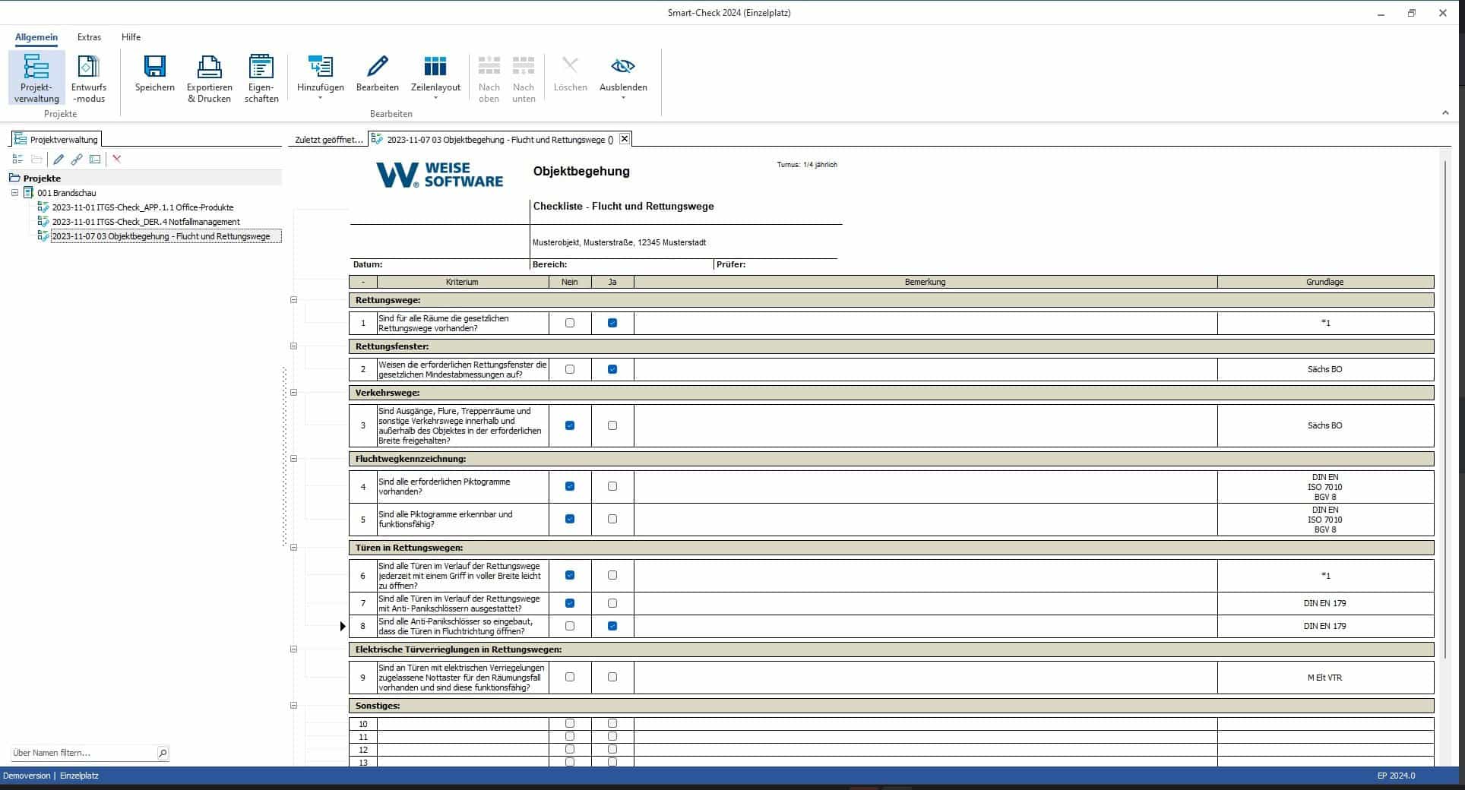Click the Speichern save icon

(154, 68)
